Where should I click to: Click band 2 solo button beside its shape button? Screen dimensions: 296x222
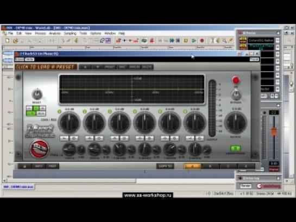[99, 138]
